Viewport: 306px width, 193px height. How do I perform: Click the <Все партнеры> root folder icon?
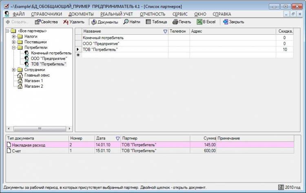[x=13, y=31]
